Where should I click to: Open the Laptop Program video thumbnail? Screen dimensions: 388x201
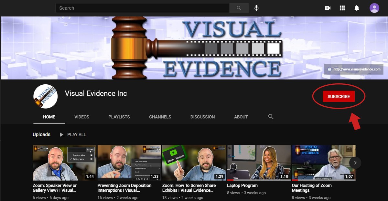coord(259,163)
